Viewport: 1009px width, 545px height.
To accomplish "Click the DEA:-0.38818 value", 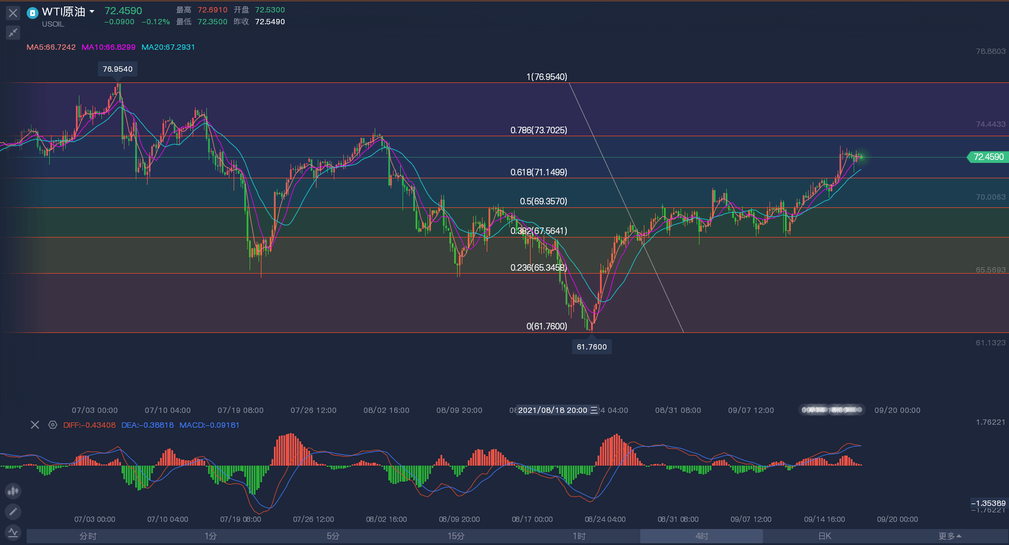I will (148, 425).
